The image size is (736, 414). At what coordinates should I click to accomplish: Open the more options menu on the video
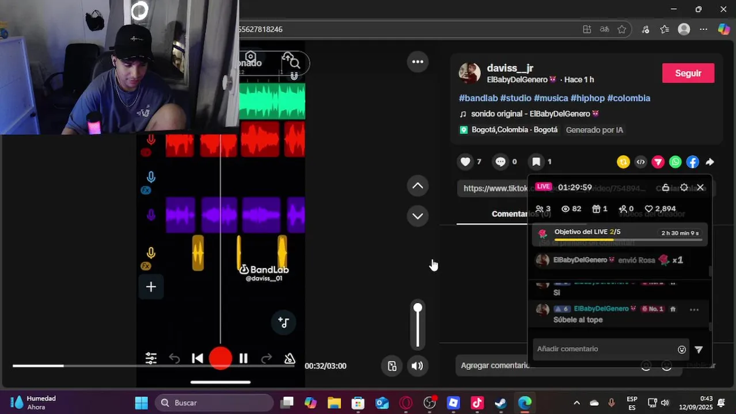418,62
